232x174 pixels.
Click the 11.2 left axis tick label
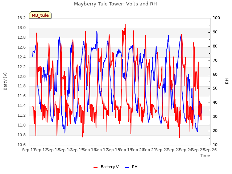(x=22, y=115)
